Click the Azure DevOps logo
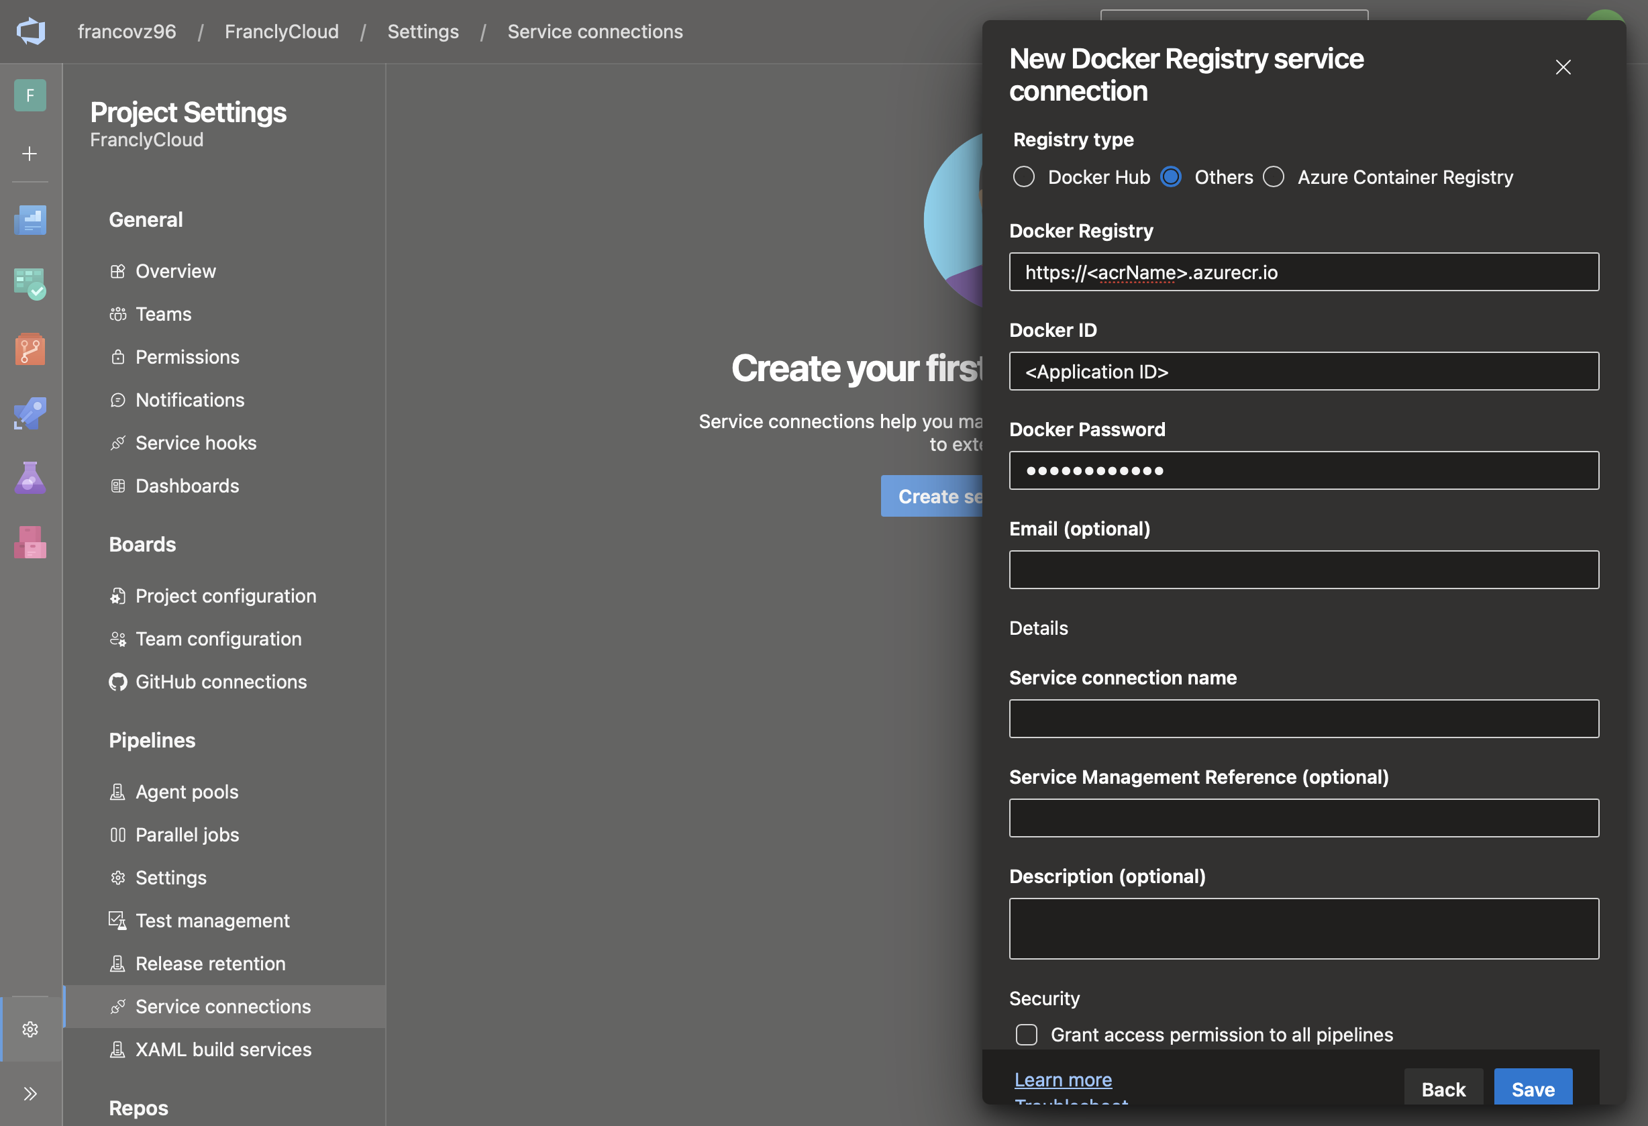Viewport: 1648px width, 1126px height. pyautogui.click(x=30, y=31)
